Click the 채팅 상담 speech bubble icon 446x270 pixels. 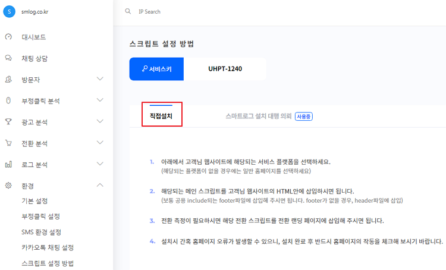[x=8, y=58]
